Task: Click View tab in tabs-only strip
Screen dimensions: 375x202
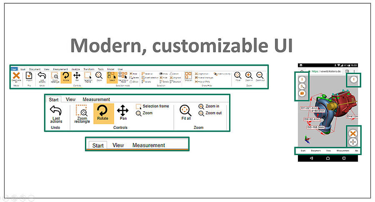Action: (118, 145)
